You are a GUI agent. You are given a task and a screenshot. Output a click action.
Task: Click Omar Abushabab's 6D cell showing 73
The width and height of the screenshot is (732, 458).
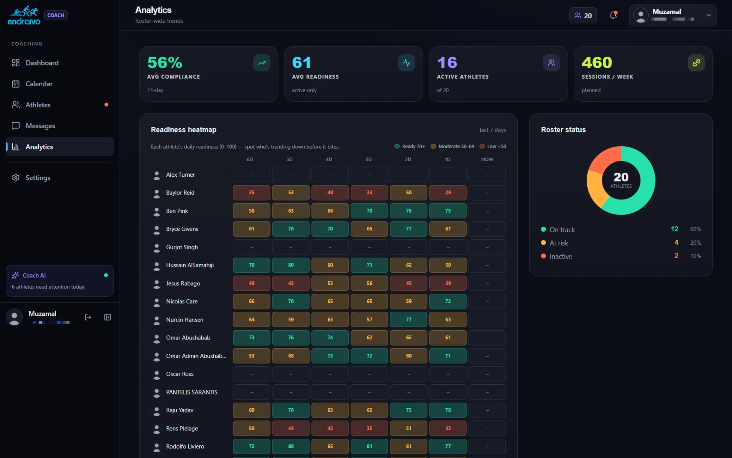pyautogui.click(x=251, y=337)
